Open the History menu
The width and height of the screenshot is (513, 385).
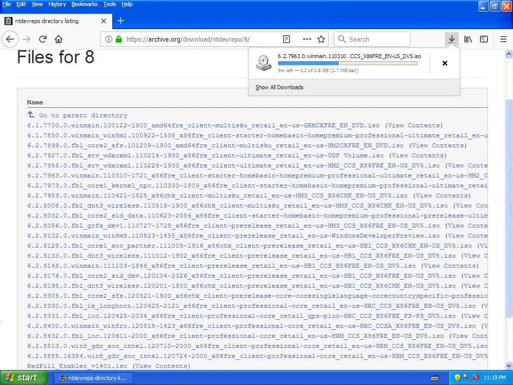(57, 4)
